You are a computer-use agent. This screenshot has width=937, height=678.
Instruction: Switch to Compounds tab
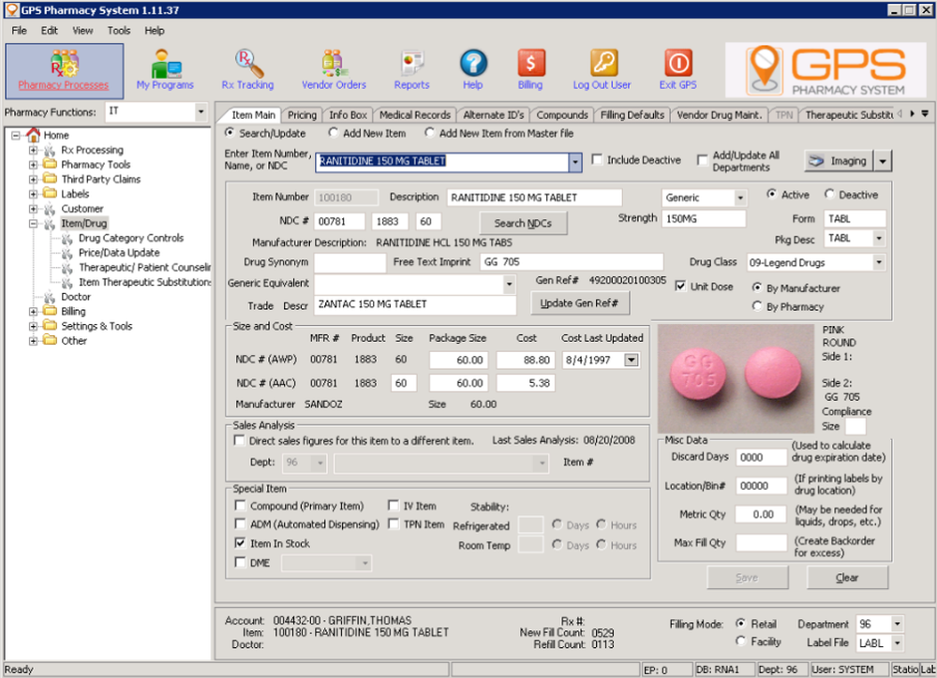coord(561,114)
